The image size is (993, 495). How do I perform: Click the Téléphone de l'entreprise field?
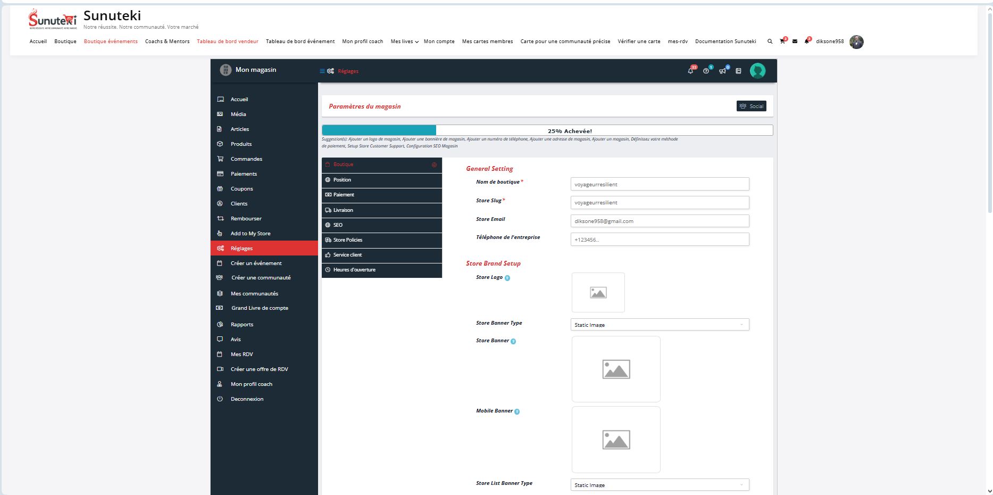click(660, 240)
